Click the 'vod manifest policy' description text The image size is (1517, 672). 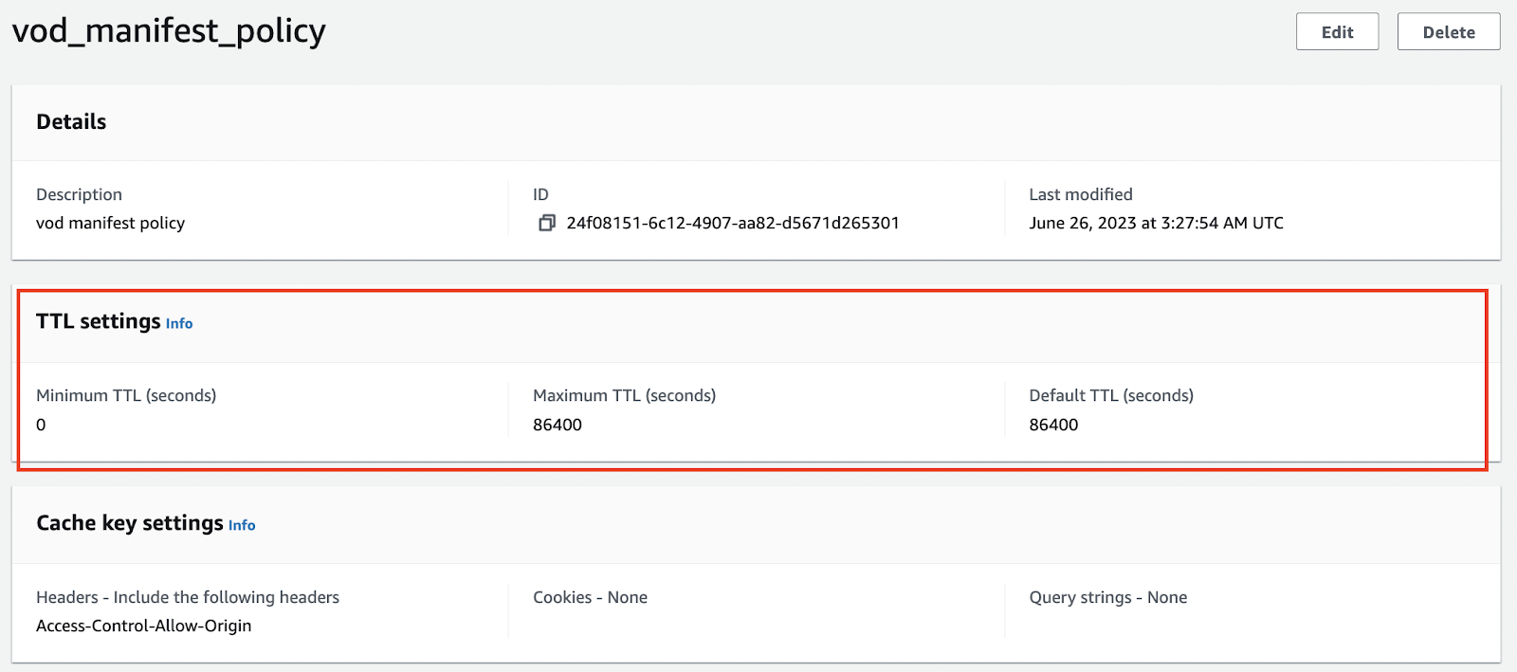[110, 223]
